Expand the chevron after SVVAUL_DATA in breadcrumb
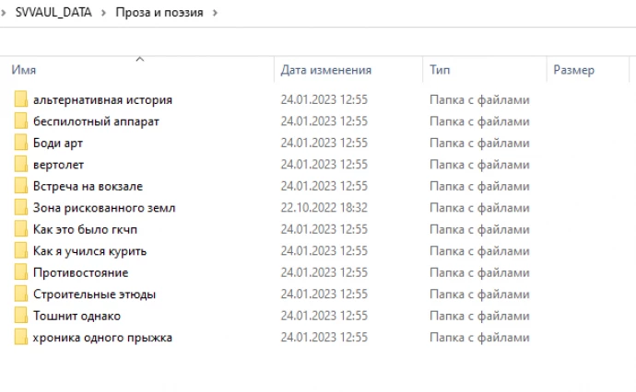The image size is (636, 392). click(104, 13)
